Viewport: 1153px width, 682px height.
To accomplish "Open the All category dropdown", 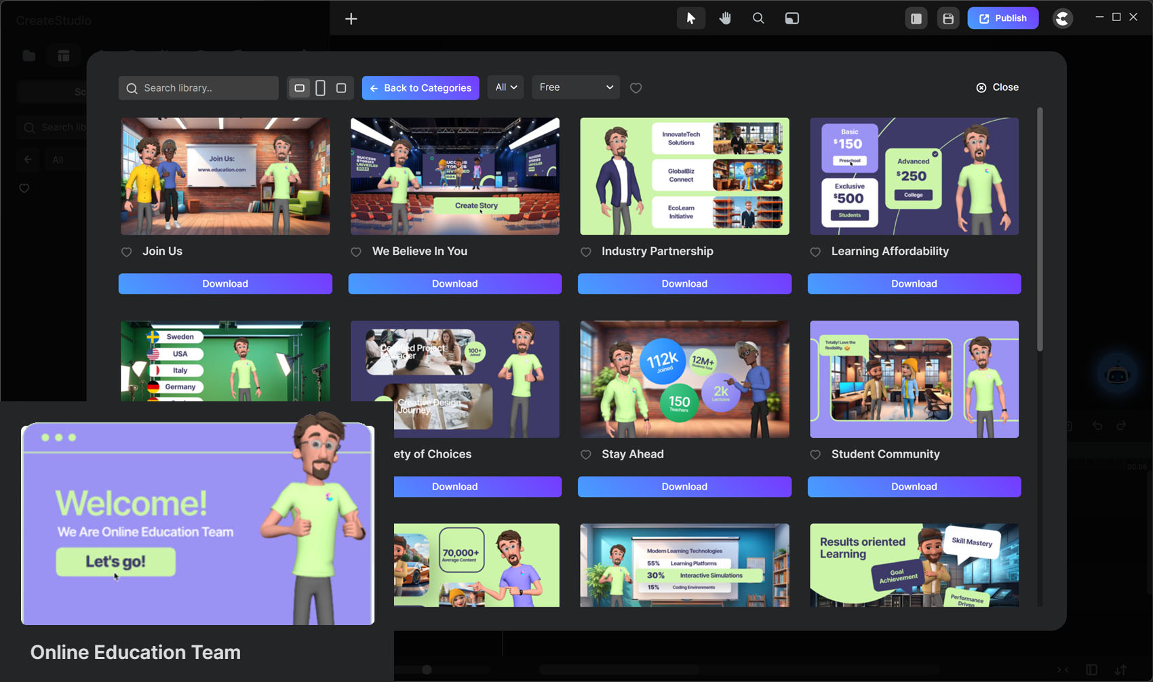I will coord(505,87).
